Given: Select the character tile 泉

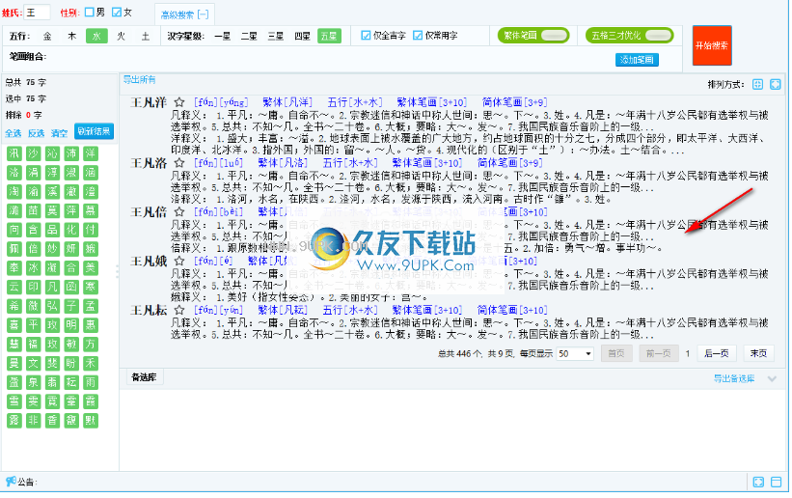Looking at the screenshot, I should coord(34,382).
